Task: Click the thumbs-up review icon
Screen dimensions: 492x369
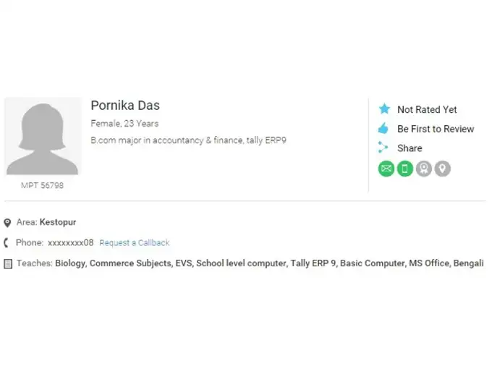Action: [x=383, y=129]
